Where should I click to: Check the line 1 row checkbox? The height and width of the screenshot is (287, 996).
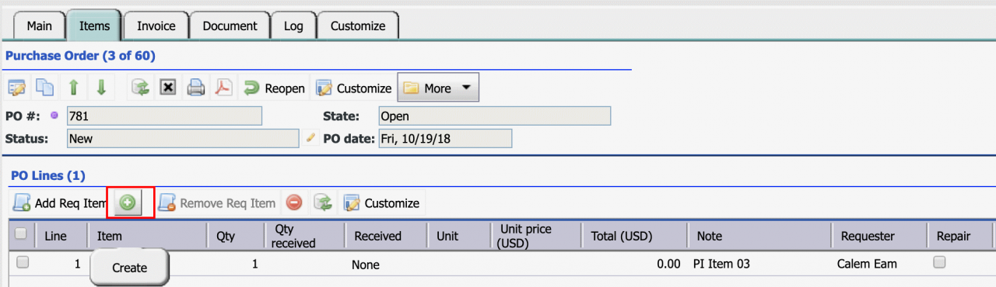(x=23, y=263)
